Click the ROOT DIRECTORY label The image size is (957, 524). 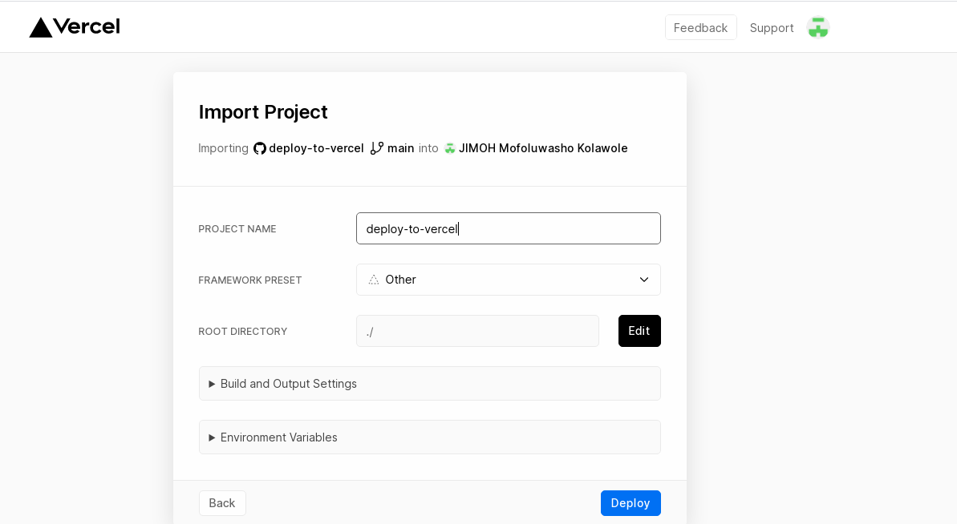pos(243,332)
